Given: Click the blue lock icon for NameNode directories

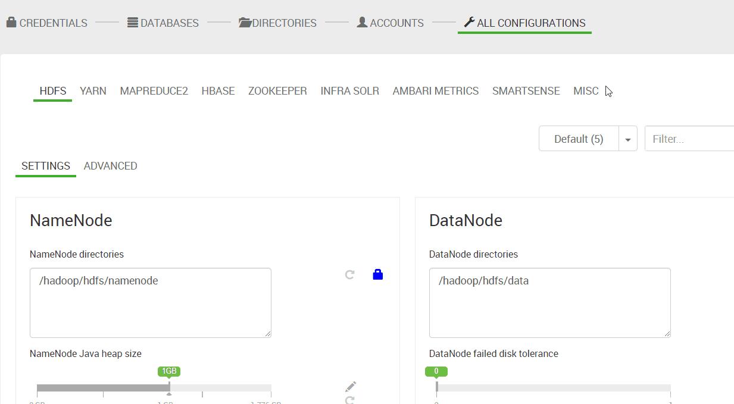Looking at the screenshot, I should click(377, 274).
